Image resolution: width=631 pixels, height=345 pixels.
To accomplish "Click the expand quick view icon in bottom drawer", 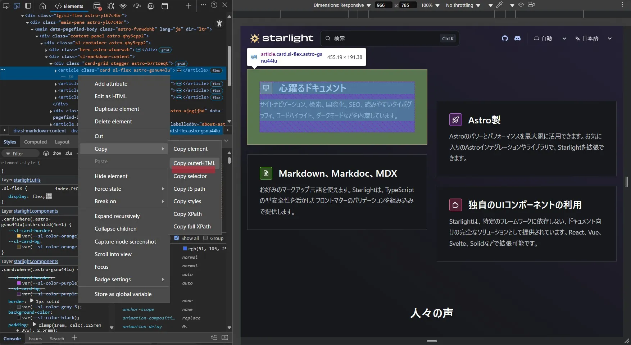I will pyautogui.click(x=225, y=337).
